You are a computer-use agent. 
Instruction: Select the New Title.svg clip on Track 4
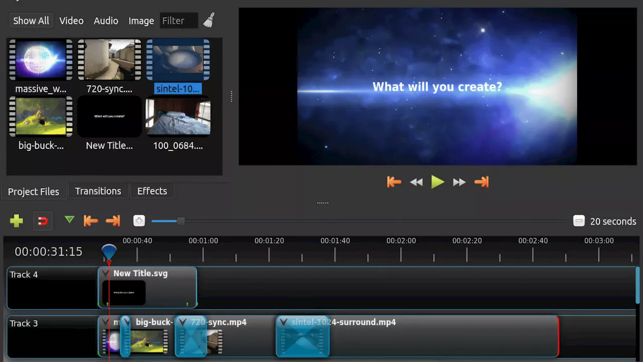(147, 287)
